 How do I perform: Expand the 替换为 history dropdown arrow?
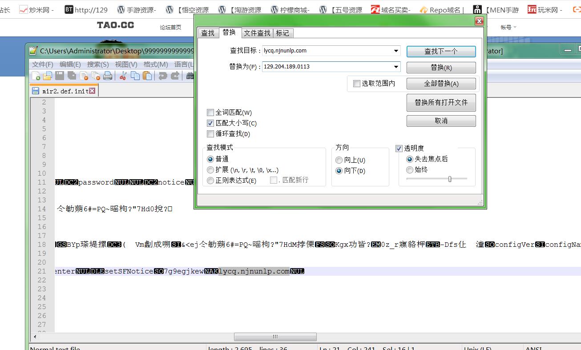pyautogui.click(x=396, y=67)
